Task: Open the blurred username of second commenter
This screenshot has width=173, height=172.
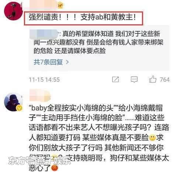Action: coord(40,95)
